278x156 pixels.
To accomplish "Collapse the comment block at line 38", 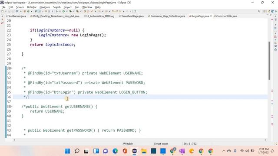I will click(x=12, y=107).
